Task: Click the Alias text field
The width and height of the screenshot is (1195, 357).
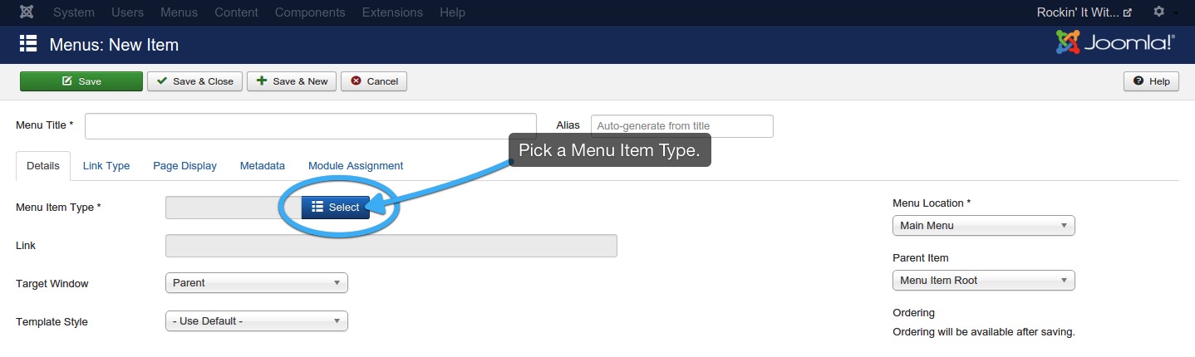Action: tap(682, 126)
